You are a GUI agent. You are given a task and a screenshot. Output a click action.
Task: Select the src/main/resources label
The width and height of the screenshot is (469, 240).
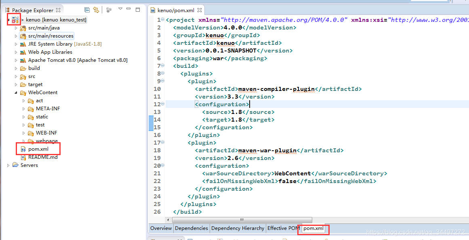click(x=51, y=36)
